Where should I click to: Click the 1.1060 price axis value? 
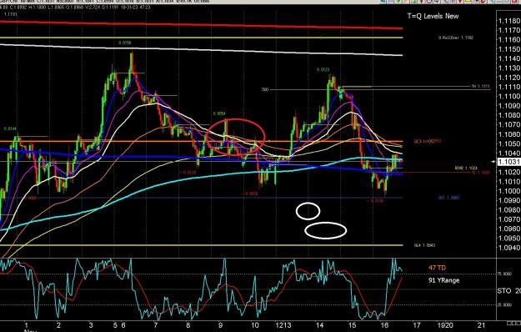click(509, 134)
